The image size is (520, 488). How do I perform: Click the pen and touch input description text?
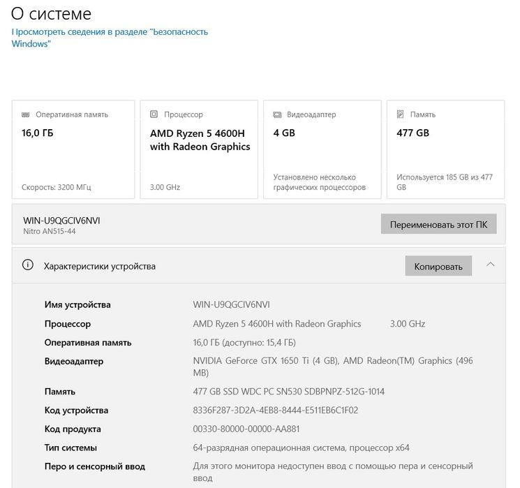333,472
